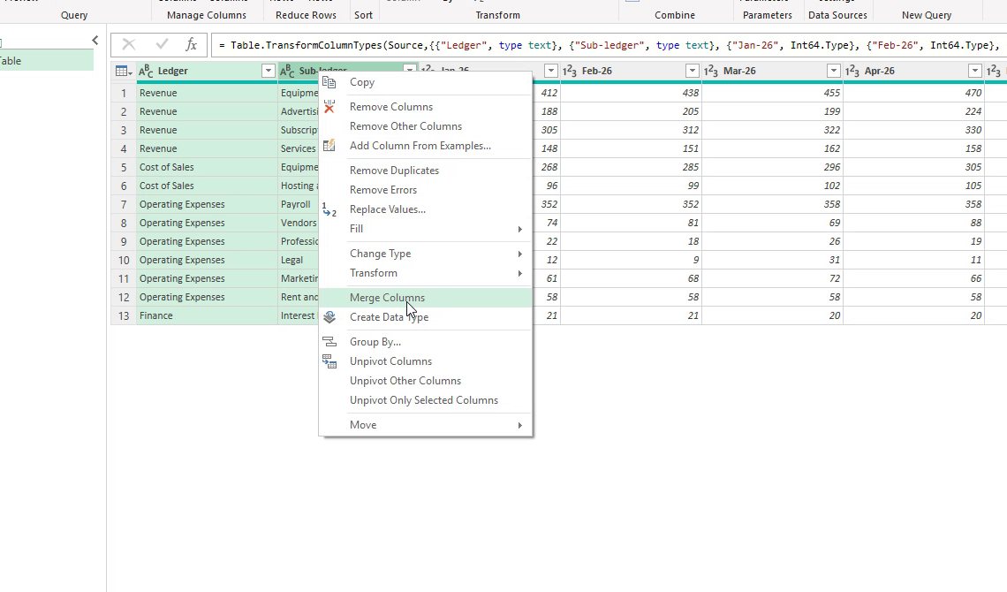Image resolution: width=1007 pixels, height=592 pixels.
Task: Click the 123 type icon of Apr-26 column
Action: click(x=852, y=72)
